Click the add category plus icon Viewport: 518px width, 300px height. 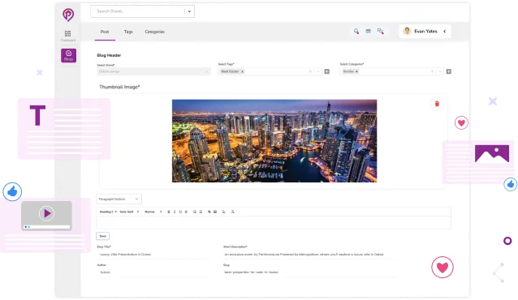click(449, 71)
